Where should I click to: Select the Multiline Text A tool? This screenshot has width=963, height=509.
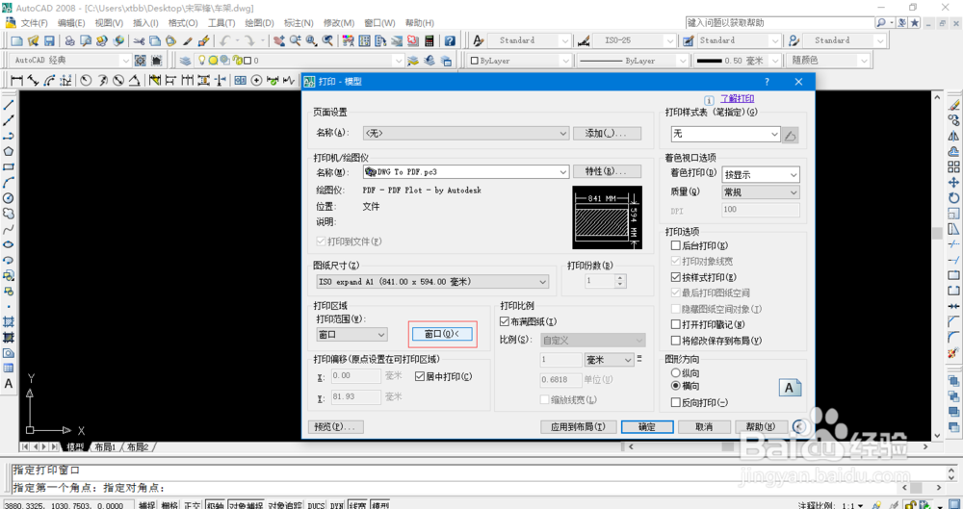9,384
